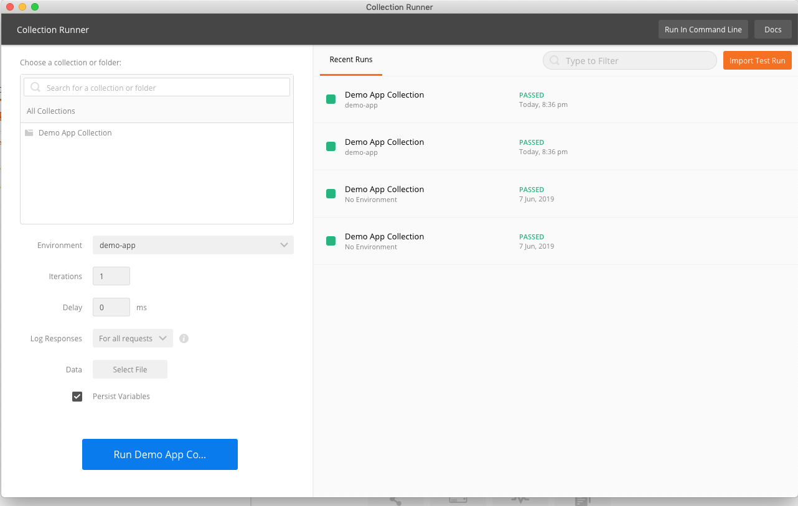This screenshot has width=798, height=506.
Task: Expand the Log Responses dropdown
Action: tap(133, 339)
